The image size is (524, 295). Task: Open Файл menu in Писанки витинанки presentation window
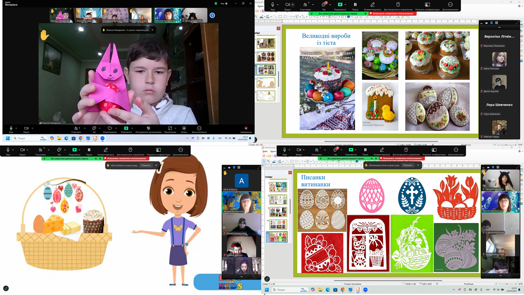point(265,151)
